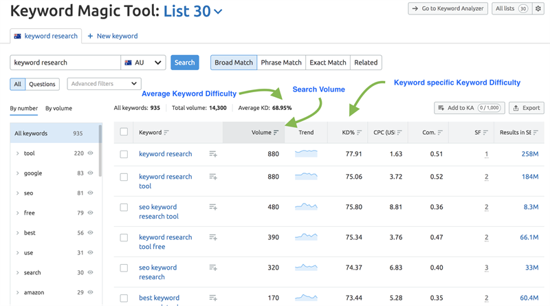Expand the 'free' keyword group
550x306 pixels.
(18, 213)
